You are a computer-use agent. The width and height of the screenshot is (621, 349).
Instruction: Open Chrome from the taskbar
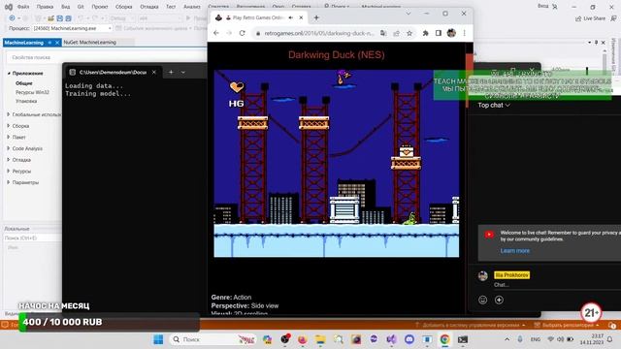pos(444,339)
